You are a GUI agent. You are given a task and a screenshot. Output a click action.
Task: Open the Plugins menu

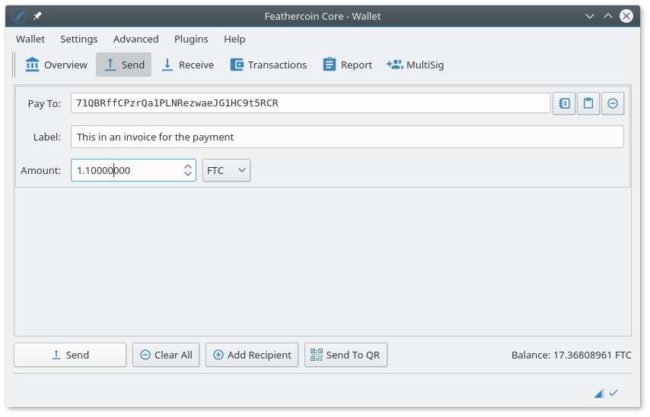191,39
